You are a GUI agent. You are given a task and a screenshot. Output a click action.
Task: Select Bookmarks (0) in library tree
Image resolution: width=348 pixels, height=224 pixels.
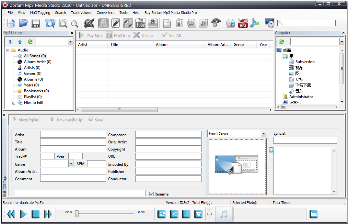[x=36, y=91]
